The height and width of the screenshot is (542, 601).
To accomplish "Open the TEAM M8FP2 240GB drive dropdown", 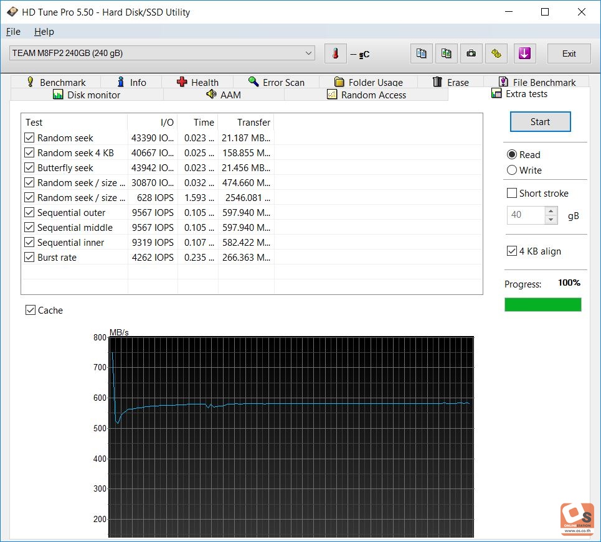I will point(162,54).
